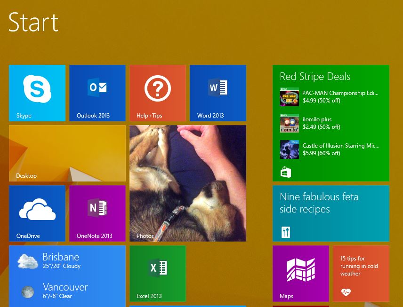Click the PAC-MAN game thumbnail

coord(290,97)
